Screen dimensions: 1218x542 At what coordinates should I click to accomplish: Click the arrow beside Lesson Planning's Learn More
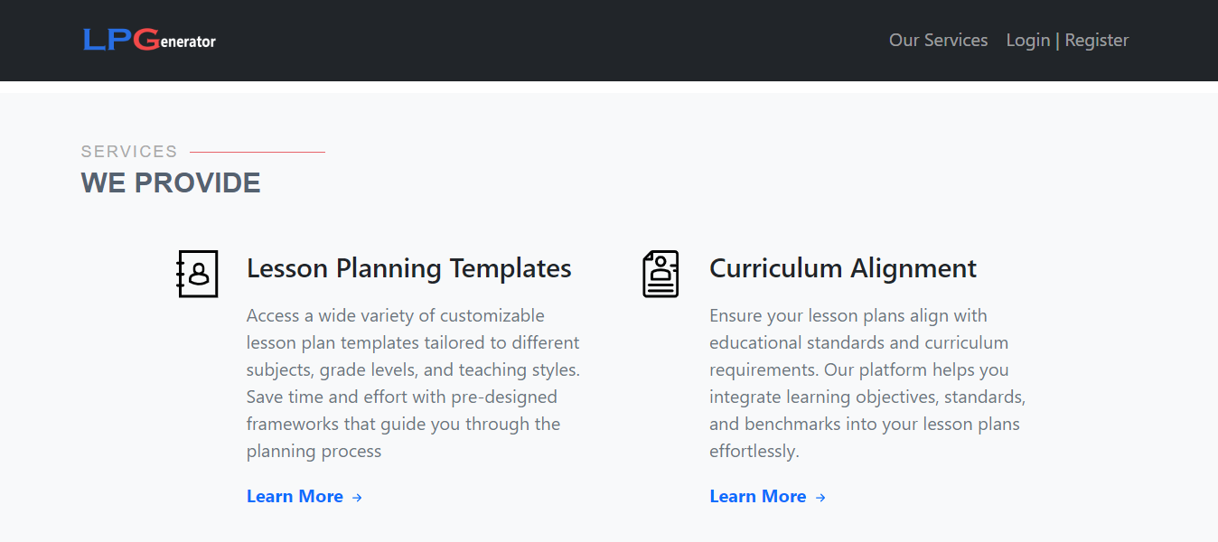(x=357, y=497)
